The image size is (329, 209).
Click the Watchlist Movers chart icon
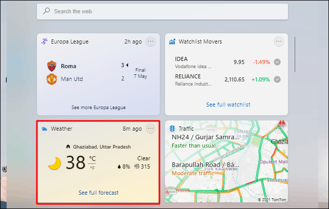coord(172,41)
